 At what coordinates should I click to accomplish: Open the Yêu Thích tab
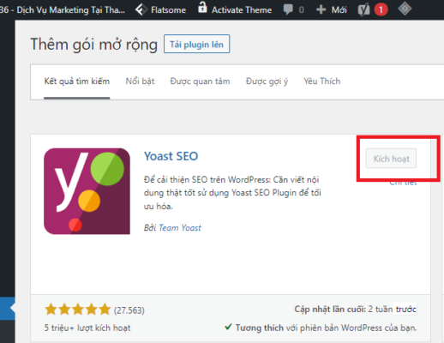click(322, 81)
